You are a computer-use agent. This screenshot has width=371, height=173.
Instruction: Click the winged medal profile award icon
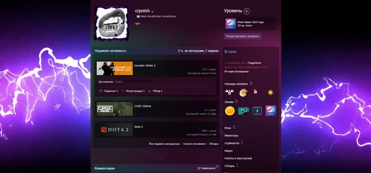pos(229,92)
